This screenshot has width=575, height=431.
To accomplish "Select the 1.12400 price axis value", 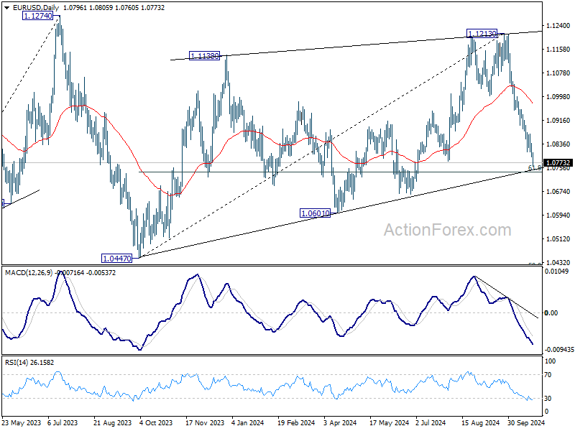I will [x=558, y=25].
